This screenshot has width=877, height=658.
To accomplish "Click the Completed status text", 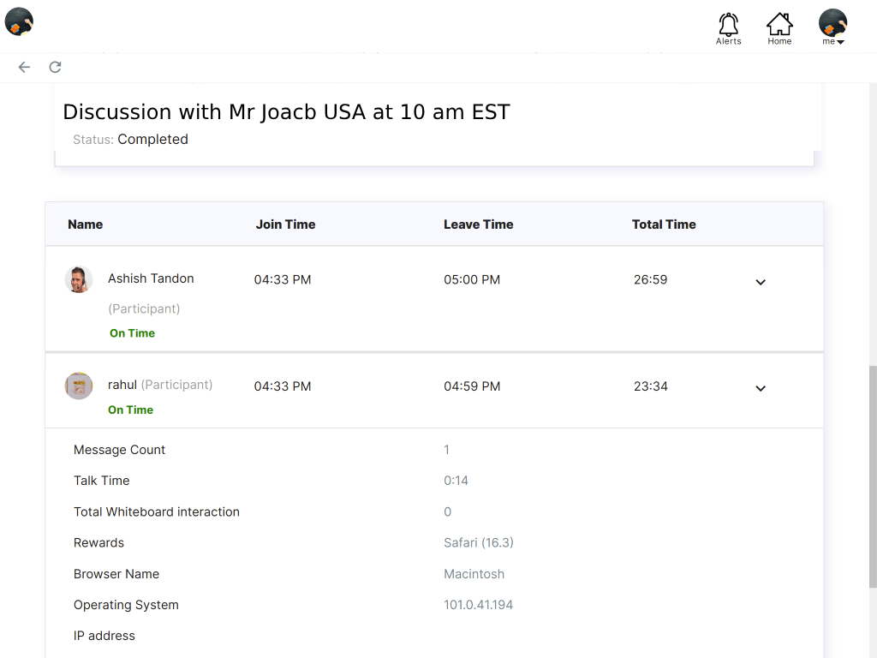I will 152,140.
